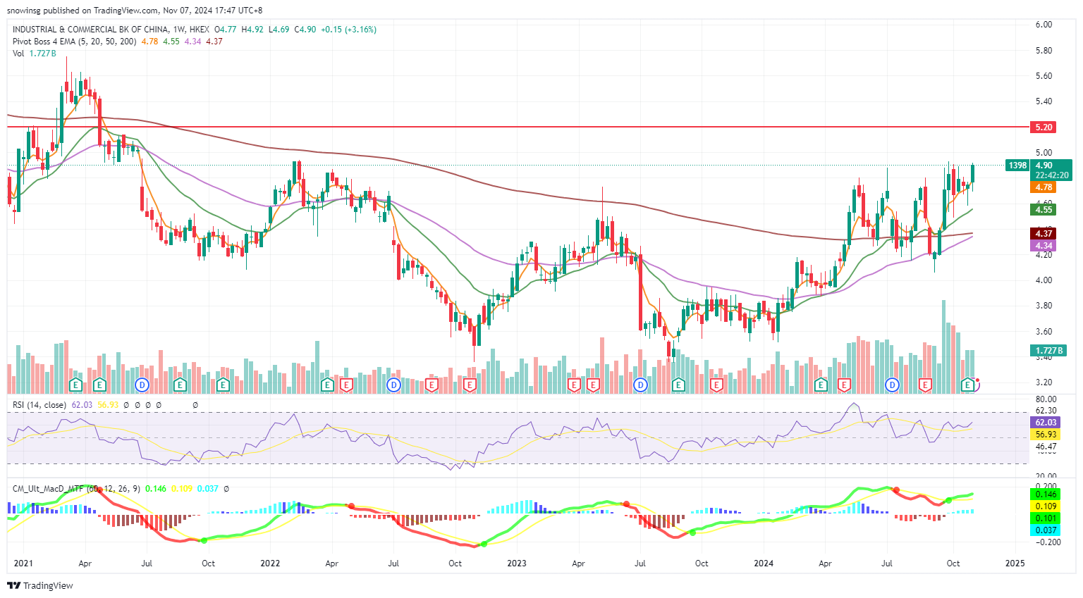Viewport: 1083px width, 598px height.
Task: Click the 2024 label on the time axis
Action: coord(764,563)
